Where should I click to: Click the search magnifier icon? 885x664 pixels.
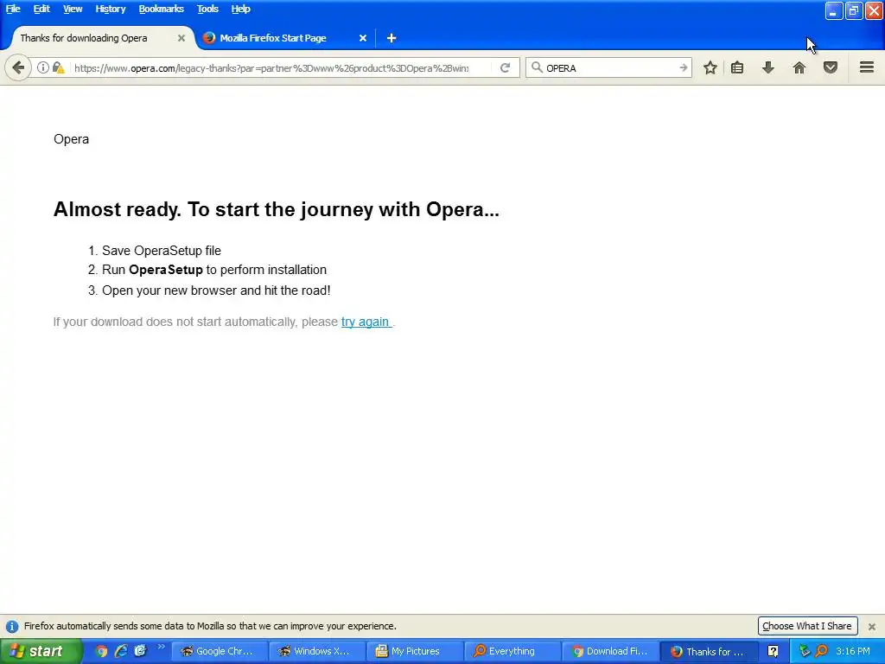click(x=537, y=67)
